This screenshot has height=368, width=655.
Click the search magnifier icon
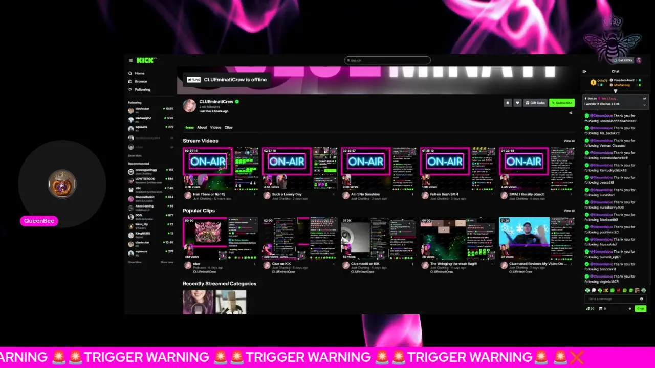pyautogui.click(x=348, y=60)
